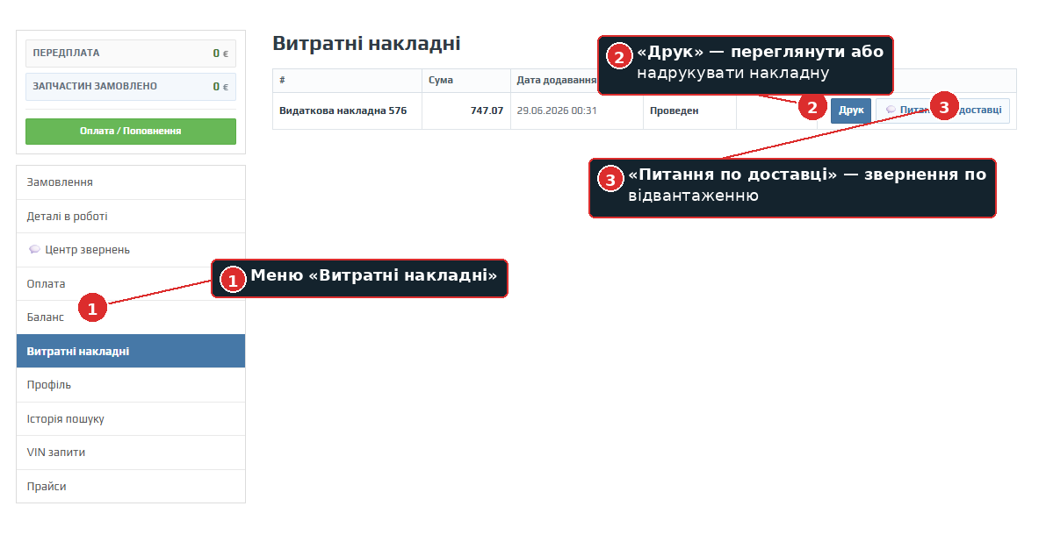Viewport: 1046px width, 549px height.
Task: Click the 747.07 sum value
Action: click(x=487, y=111)
